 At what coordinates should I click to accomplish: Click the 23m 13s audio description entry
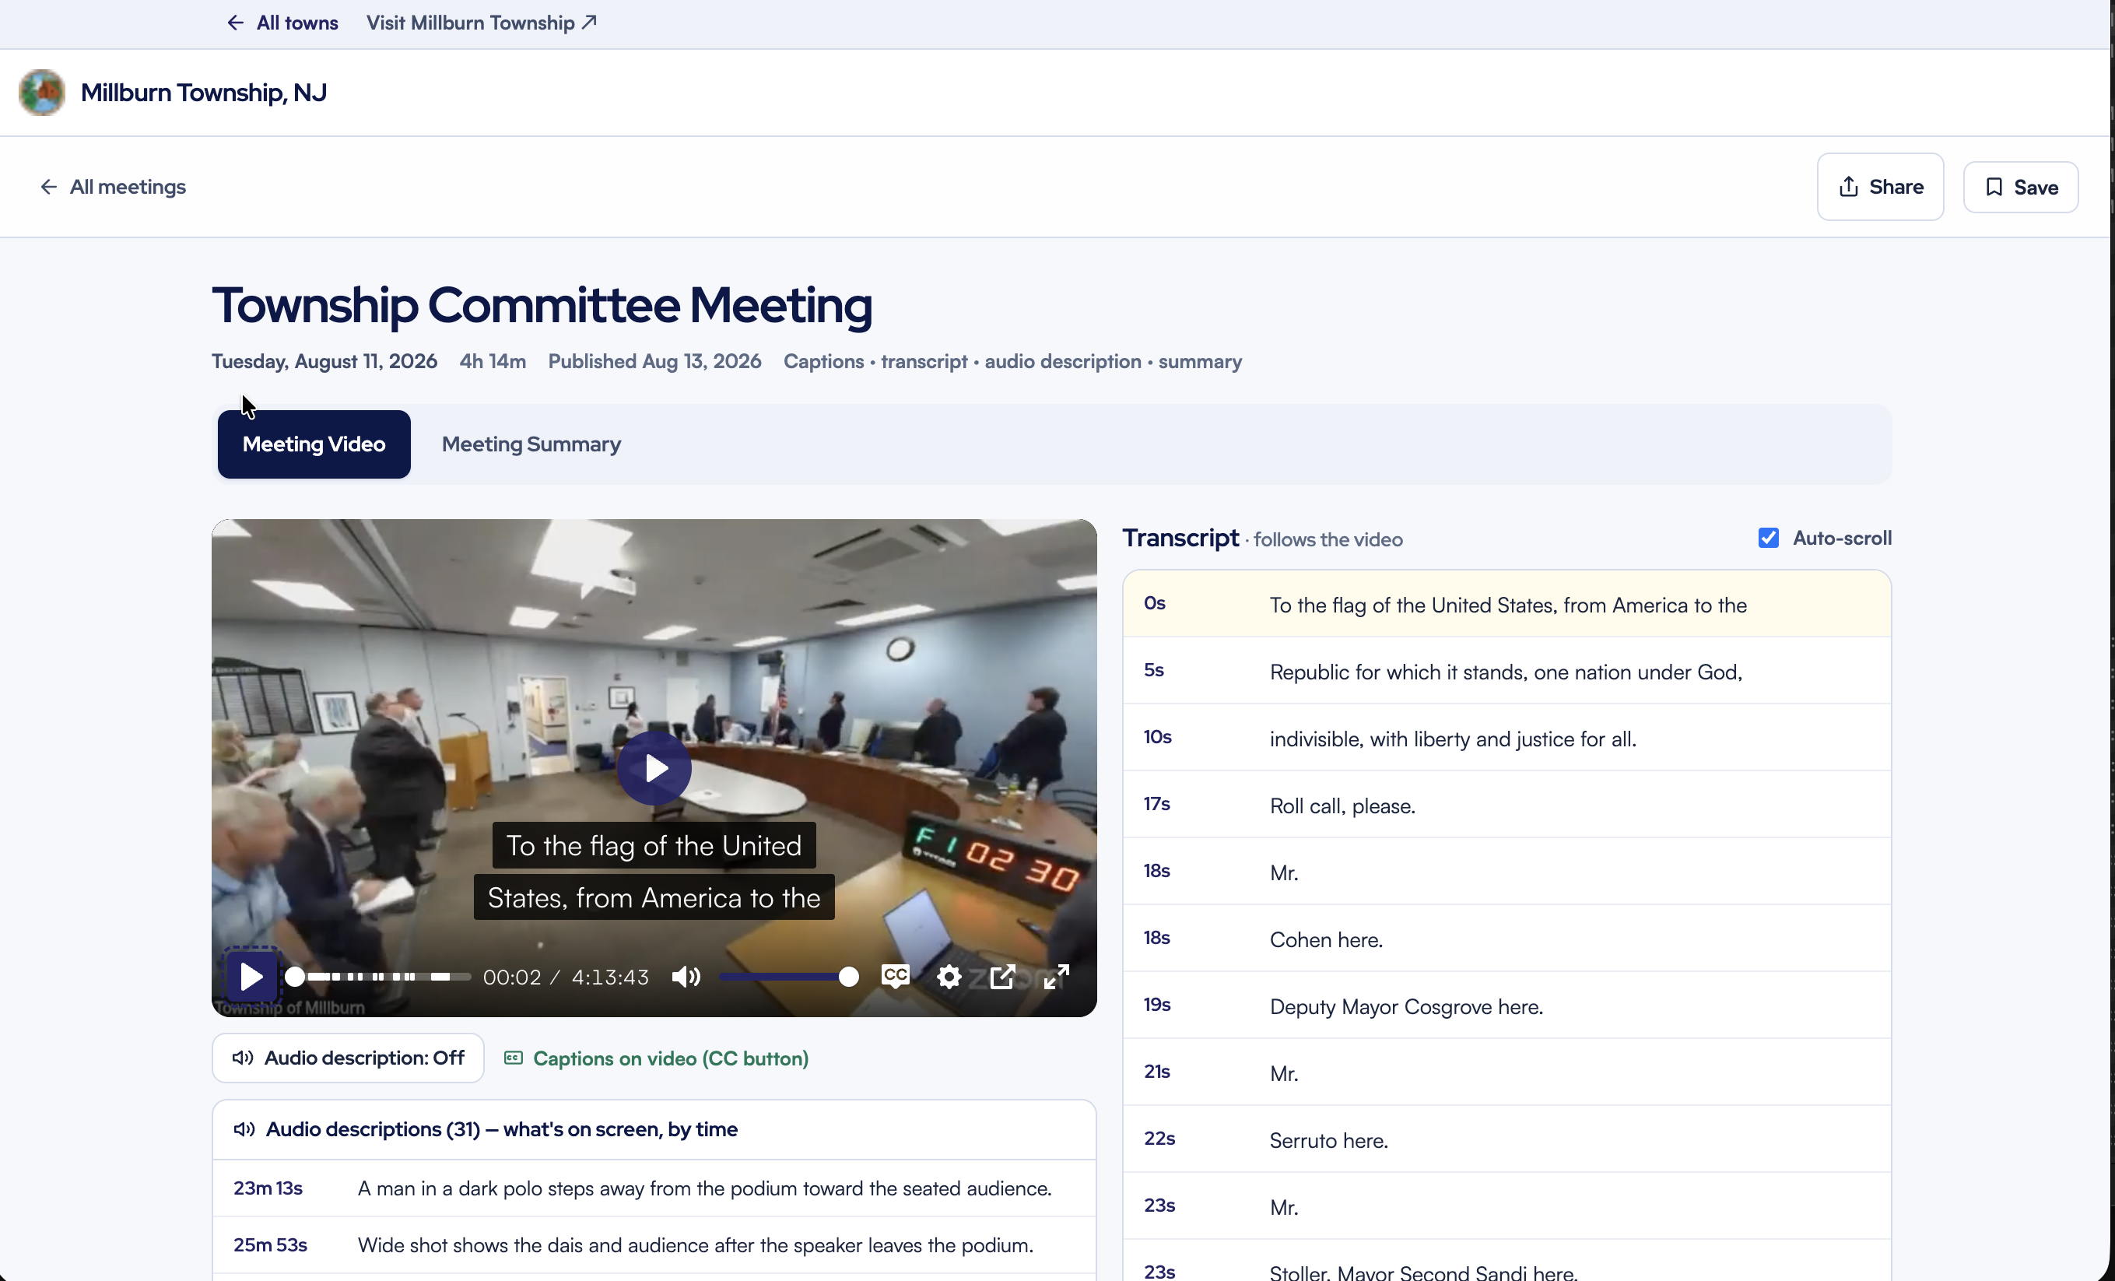click(x=654, y=1188)
